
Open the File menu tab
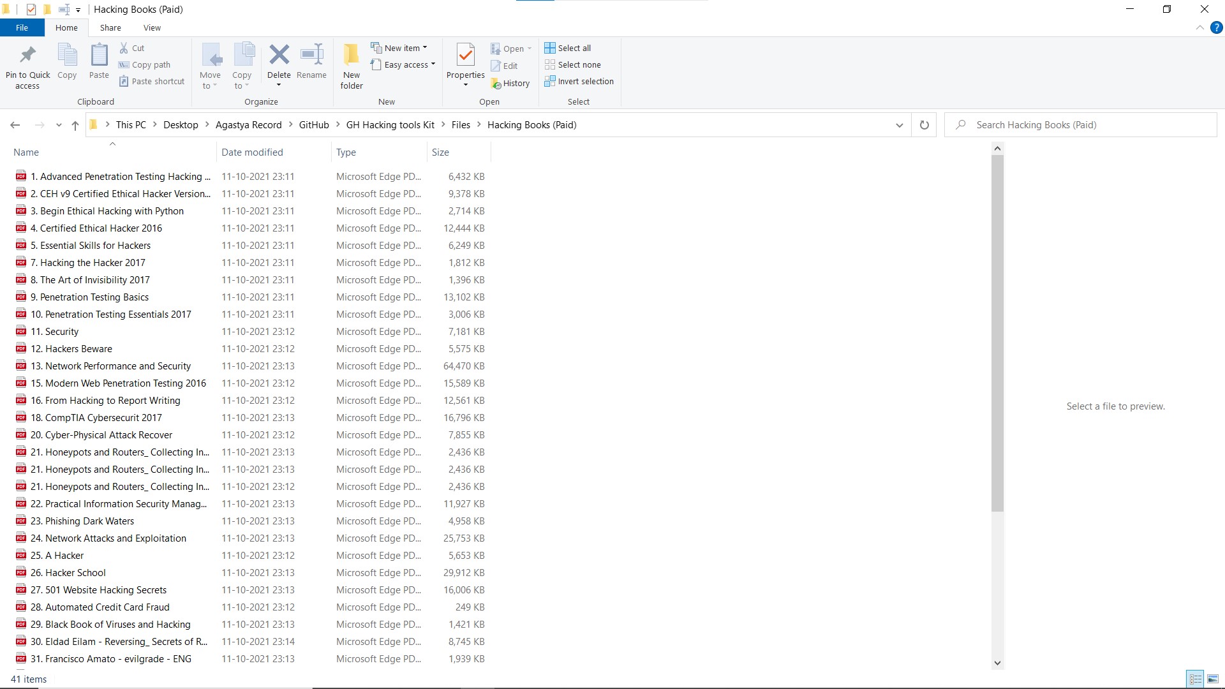(22, 28)
